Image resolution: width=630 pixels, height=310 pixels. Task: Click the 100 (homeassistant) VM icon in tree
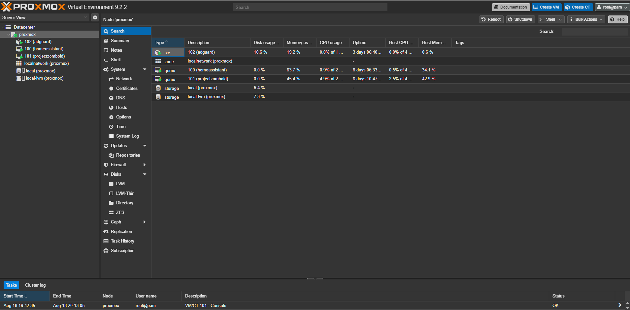click(x=19, y=49)
